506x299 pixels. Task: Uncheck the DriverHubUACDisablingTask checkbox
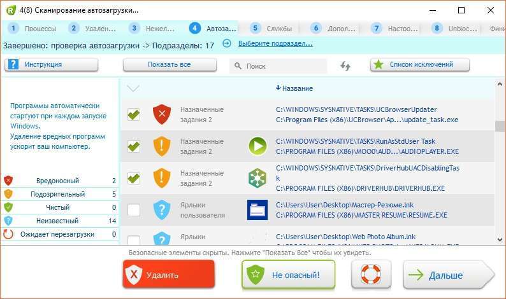pos(134,178)
